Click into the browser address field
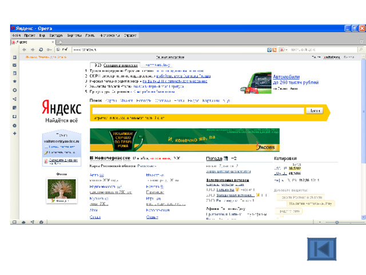This screenshot has width=366, height=275. pyautogui.click(x=169, y=50)
